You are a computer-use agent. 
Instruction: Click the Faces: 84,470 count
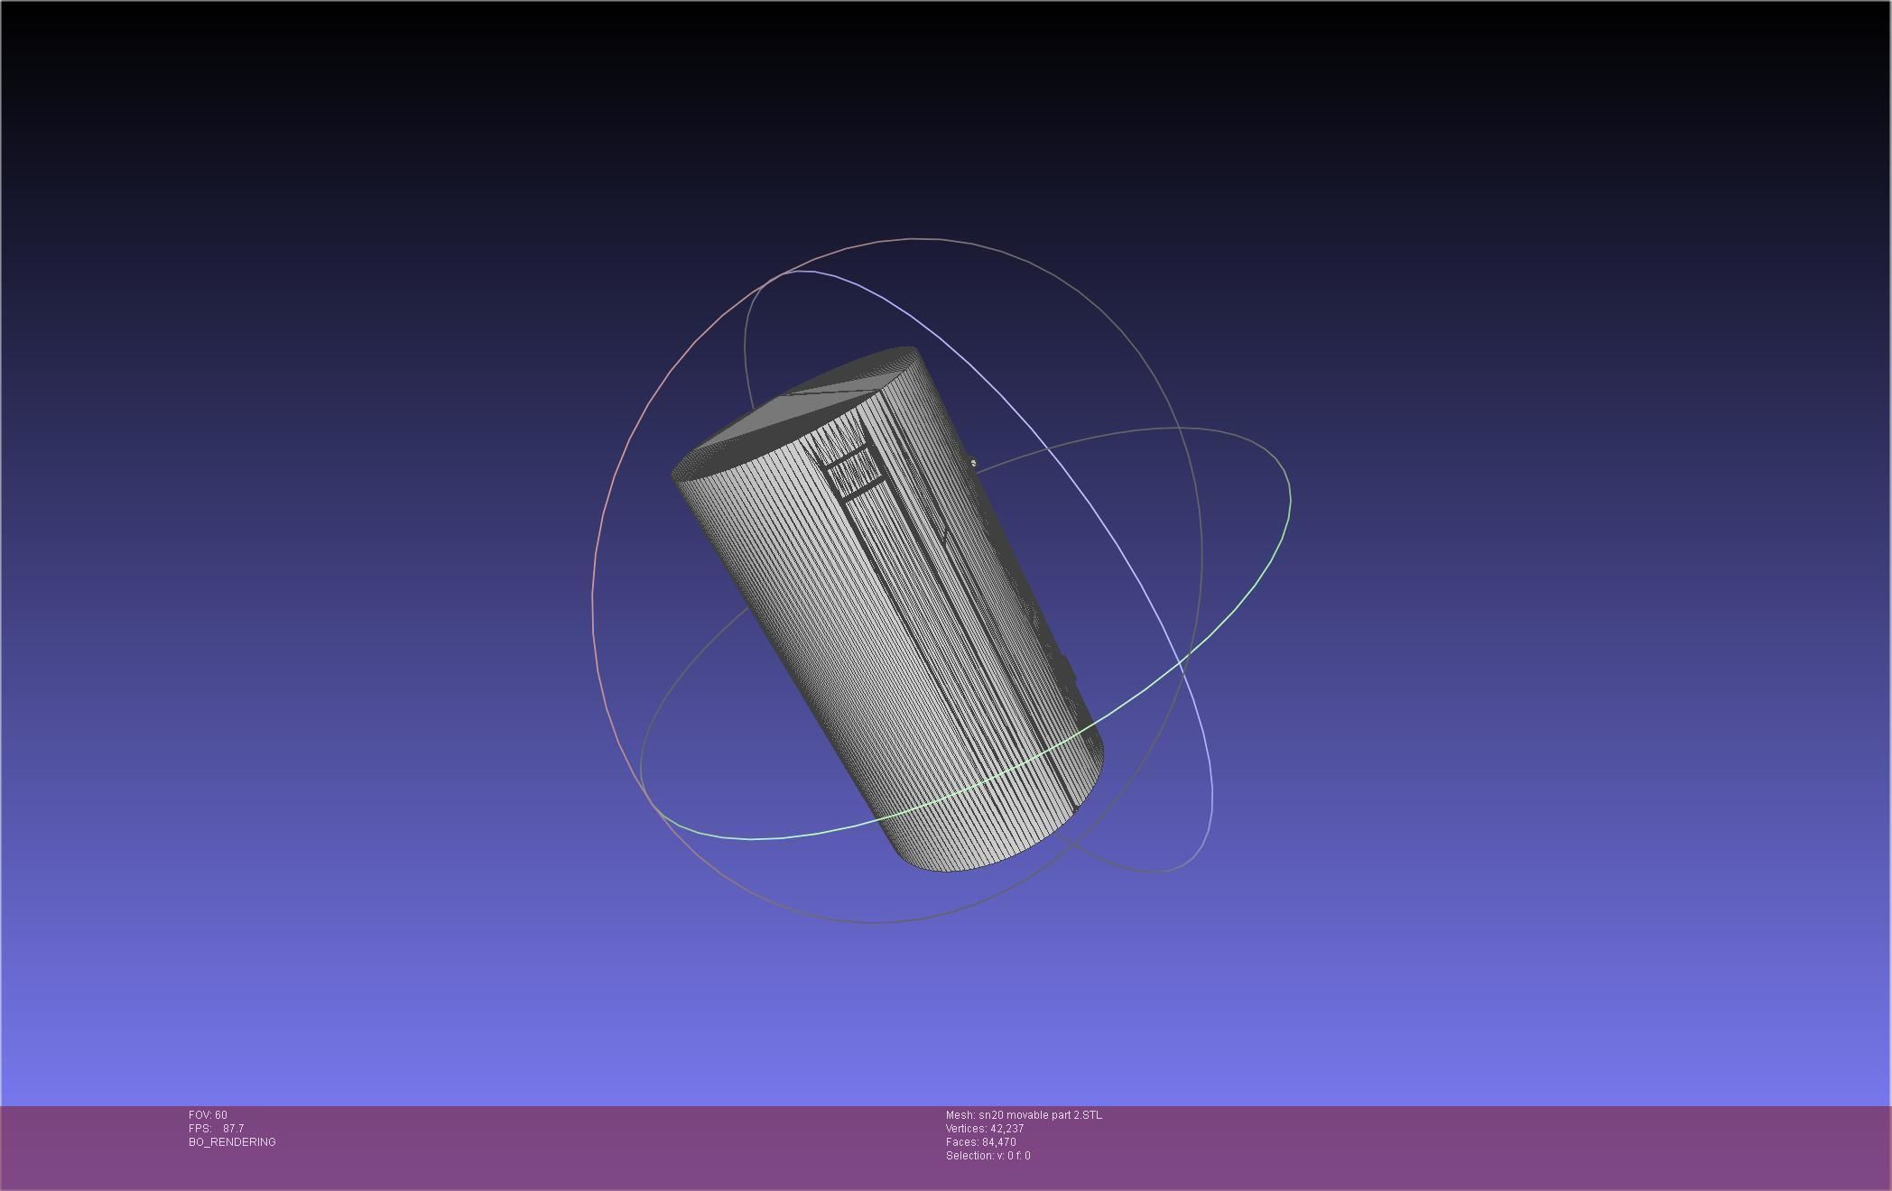[x=980, y=1142]
